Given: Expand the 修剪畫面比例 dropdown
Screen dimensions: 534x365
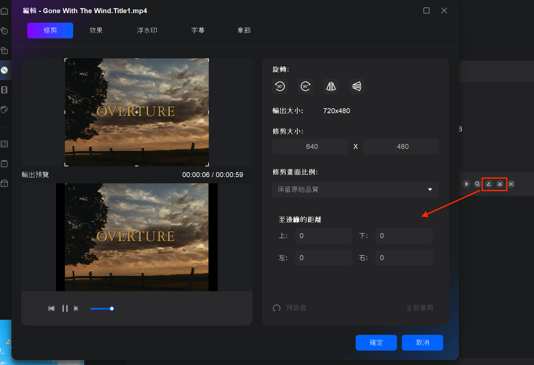Looking at the screenshot, I should (x=355, y=190).
